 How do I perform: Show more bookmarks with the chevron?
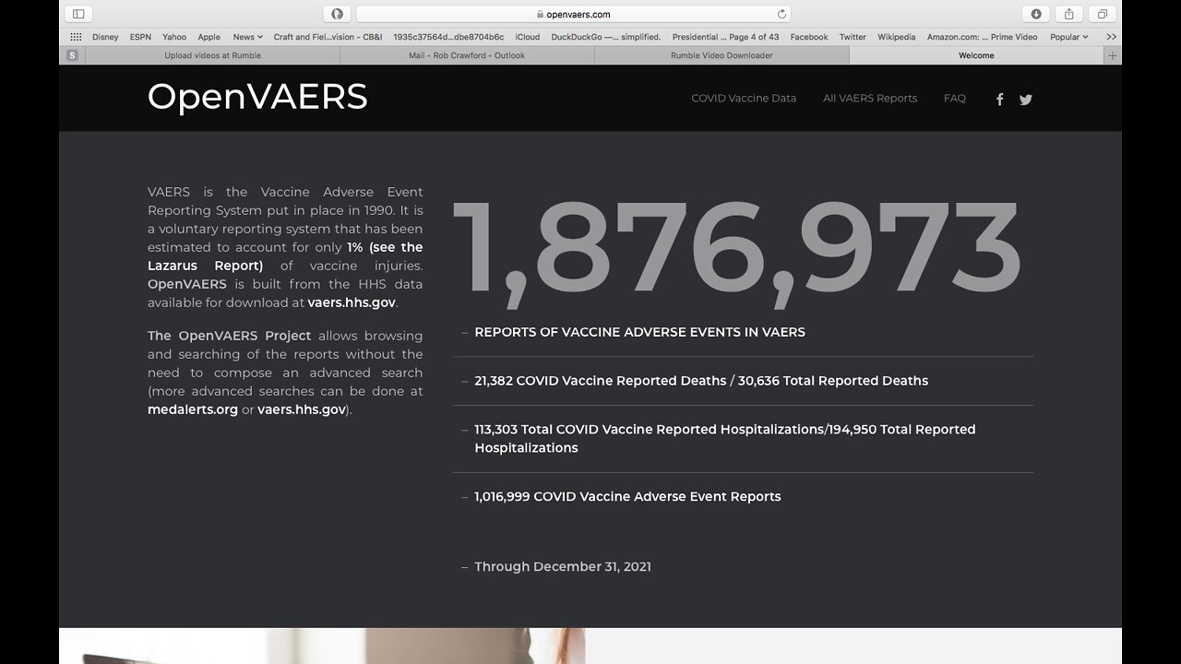coord(1111,37)
